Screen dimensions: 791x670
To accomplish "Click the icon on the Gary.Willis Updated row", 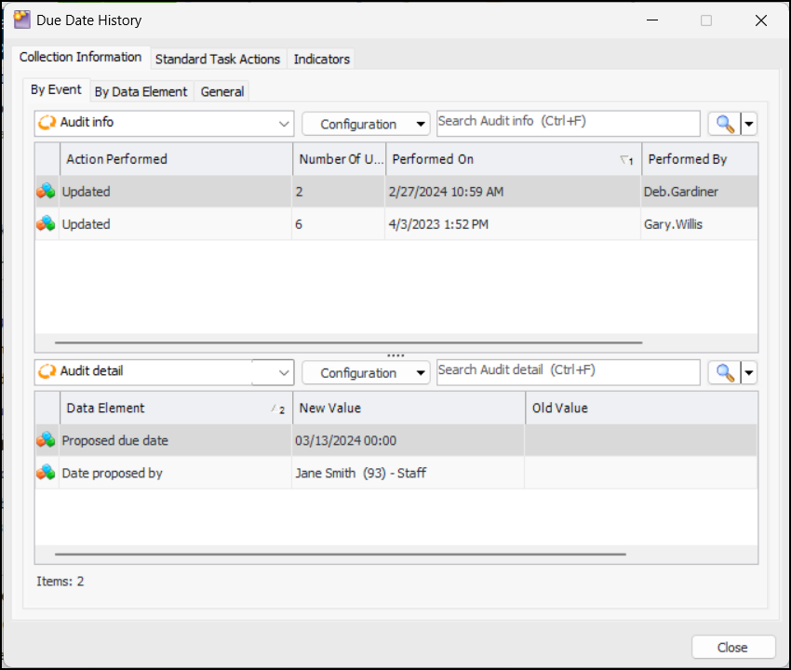I will [46, 224].
